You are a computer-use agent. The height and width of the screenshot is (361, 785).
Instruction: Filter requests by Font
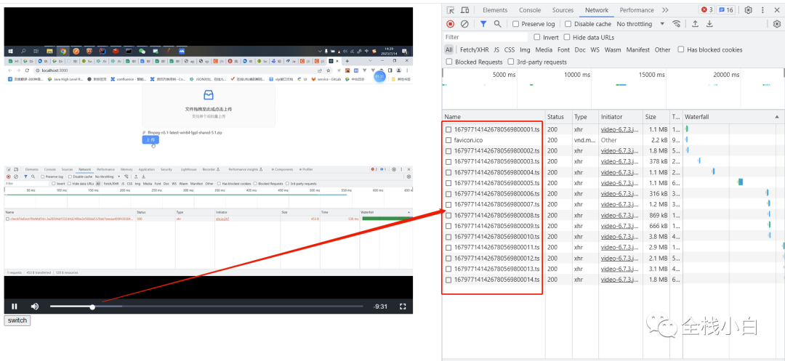click(x=564, y=49)
